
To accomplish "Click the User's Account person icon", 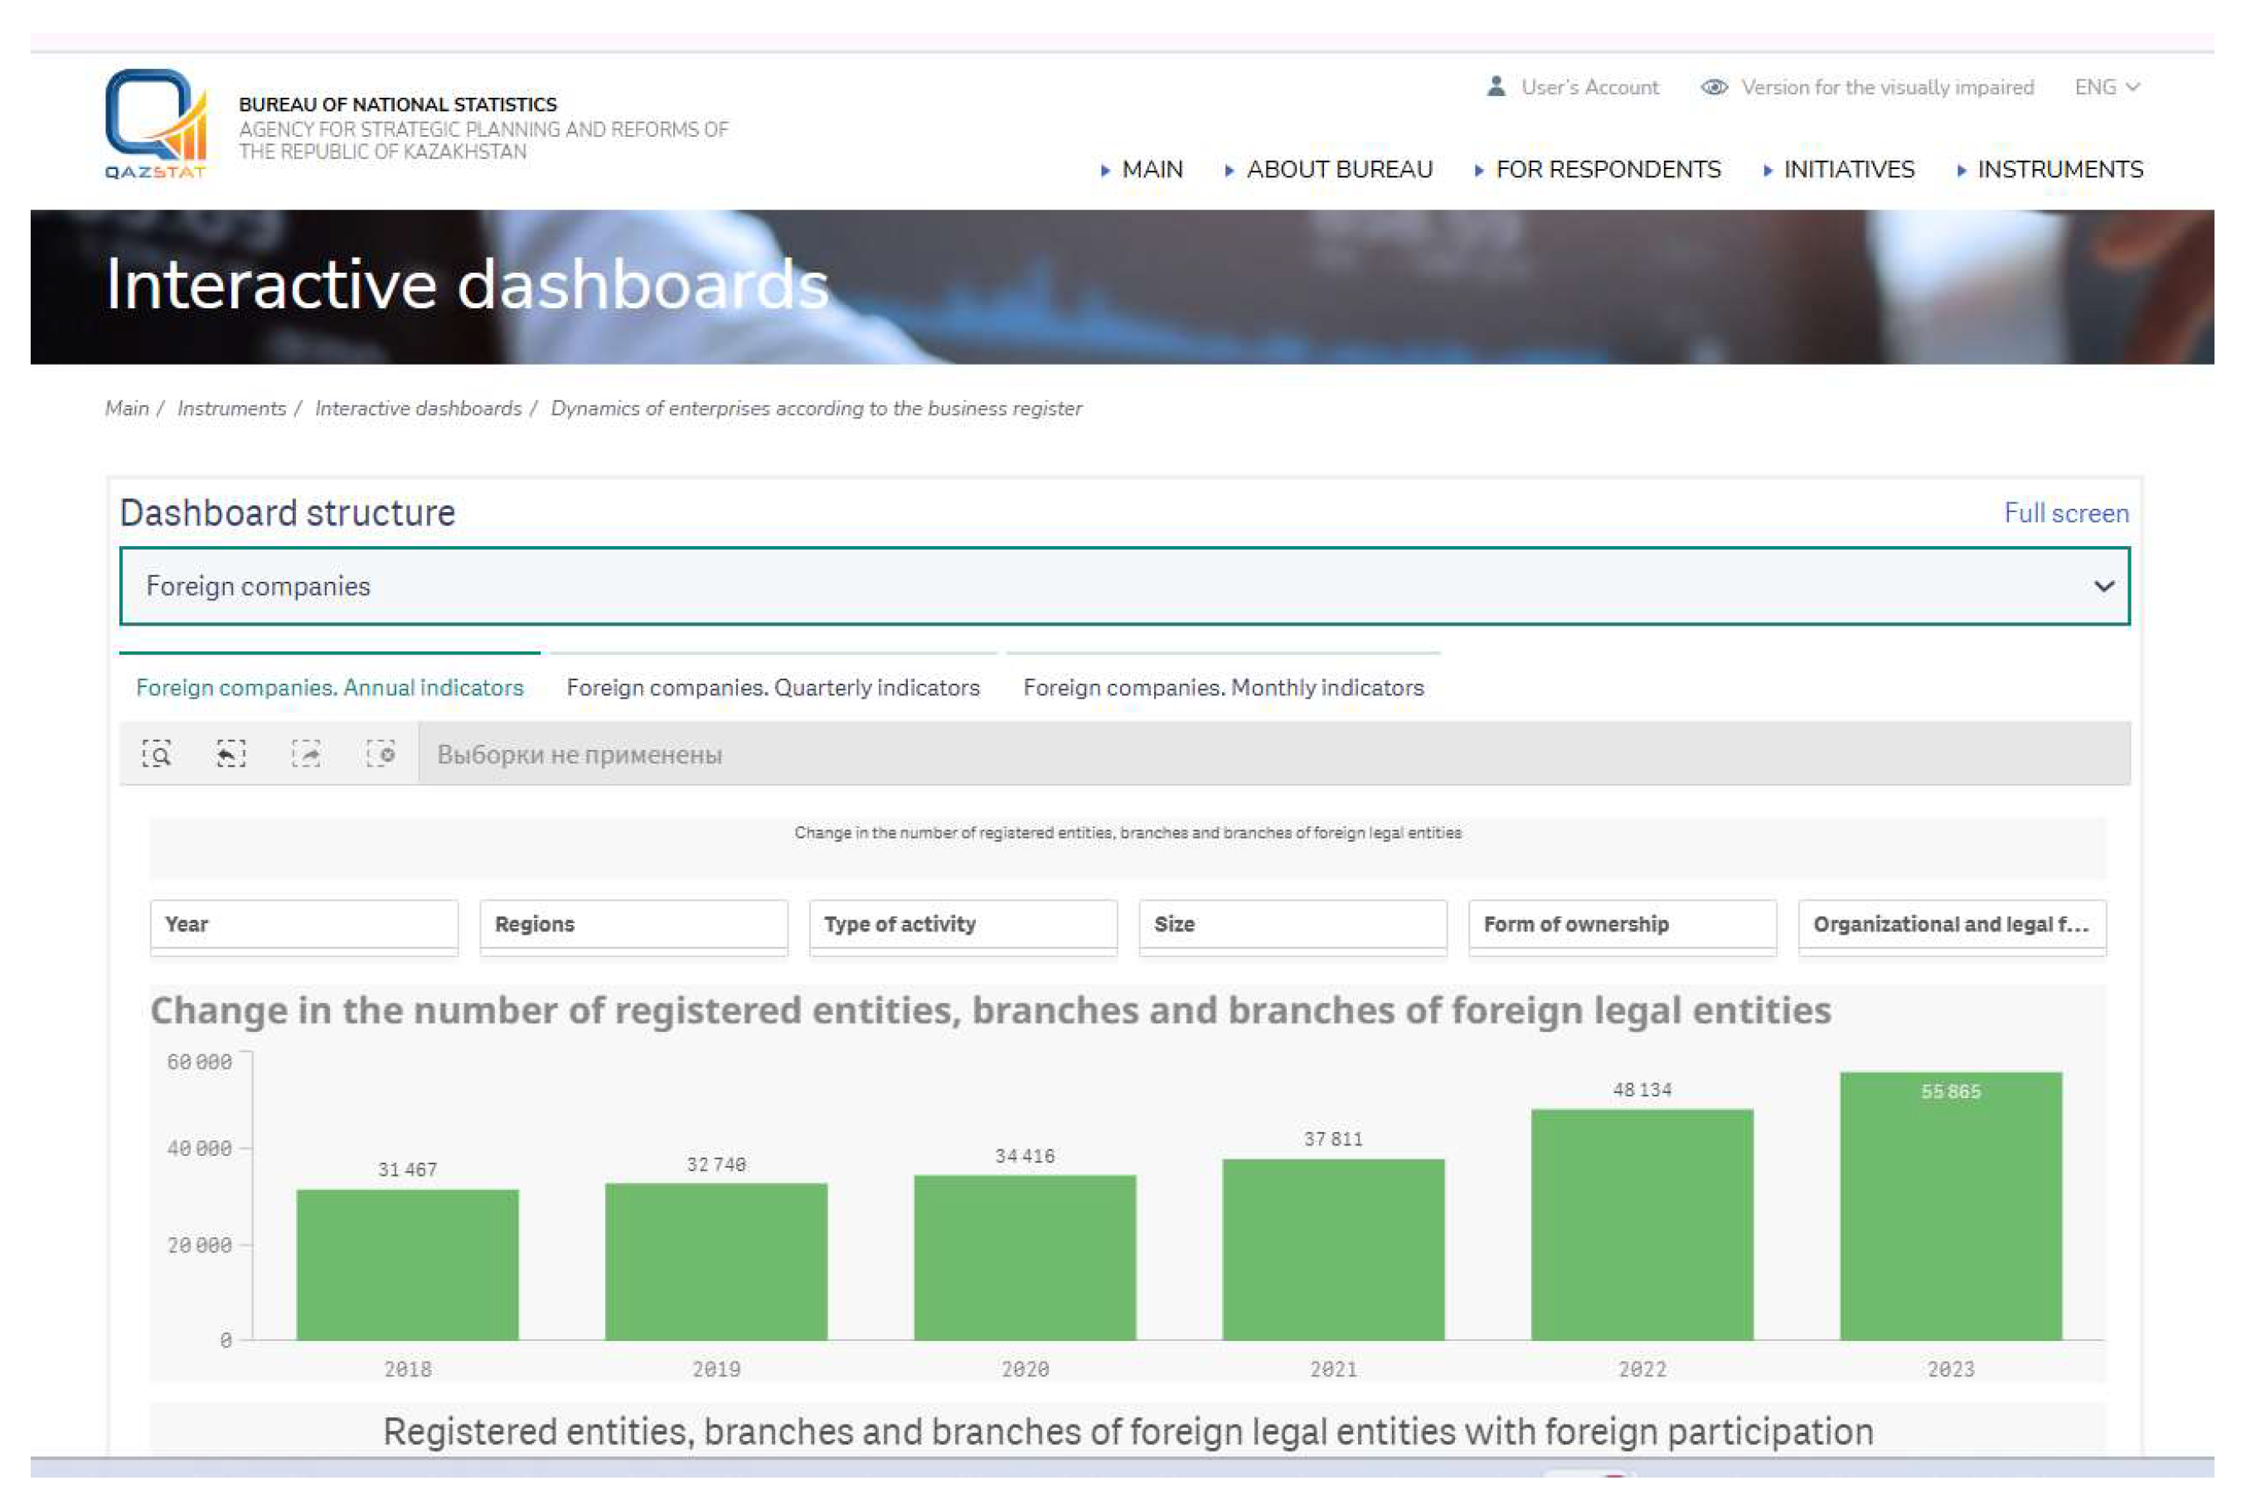I will pos(1496,87).
